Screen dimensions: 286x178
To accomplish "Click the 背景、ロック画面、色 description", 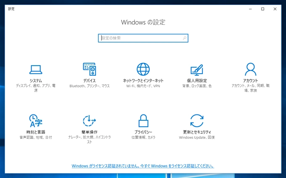I will tap(197, 86).
